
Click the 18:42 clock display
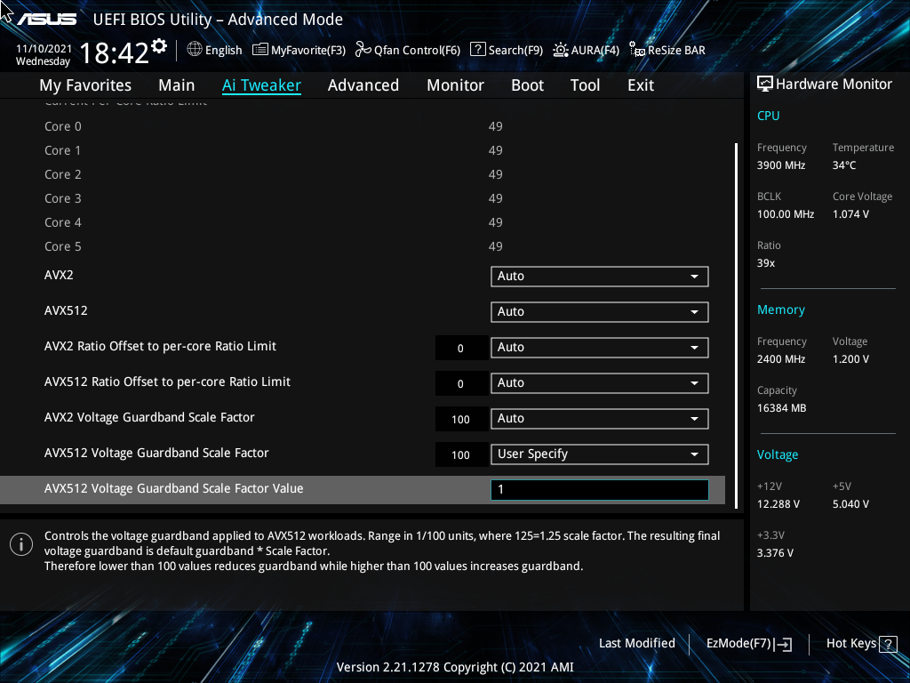[x=115, y=52]
